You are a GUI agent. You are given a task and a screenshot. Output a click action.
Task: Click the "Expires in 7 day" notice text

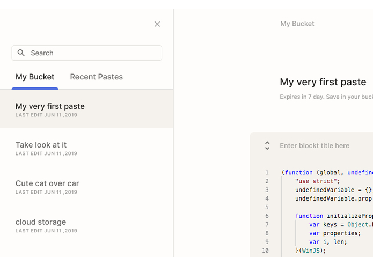point(326,97)
